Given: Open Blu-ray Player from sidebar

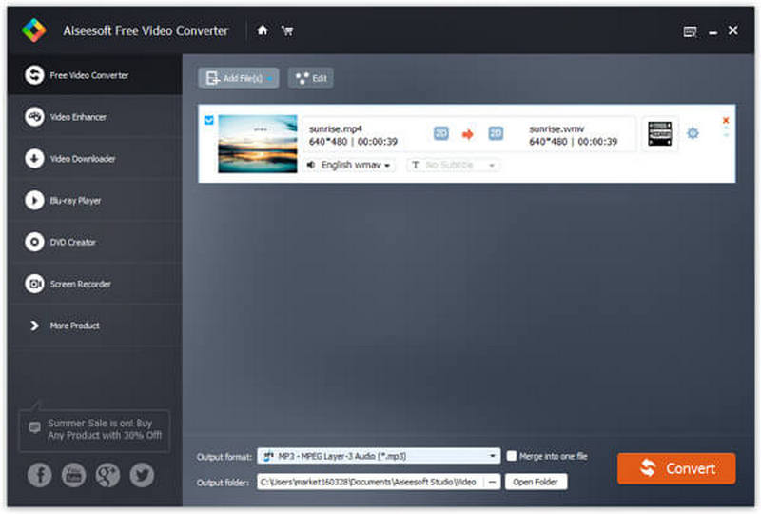Looking at the screenshot, I should 94,200.
